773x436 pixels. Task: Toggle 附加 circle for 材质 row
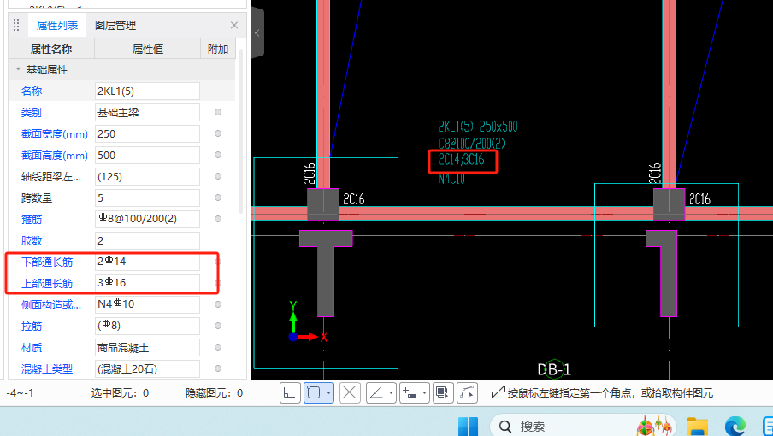click(x=218, y=347)
